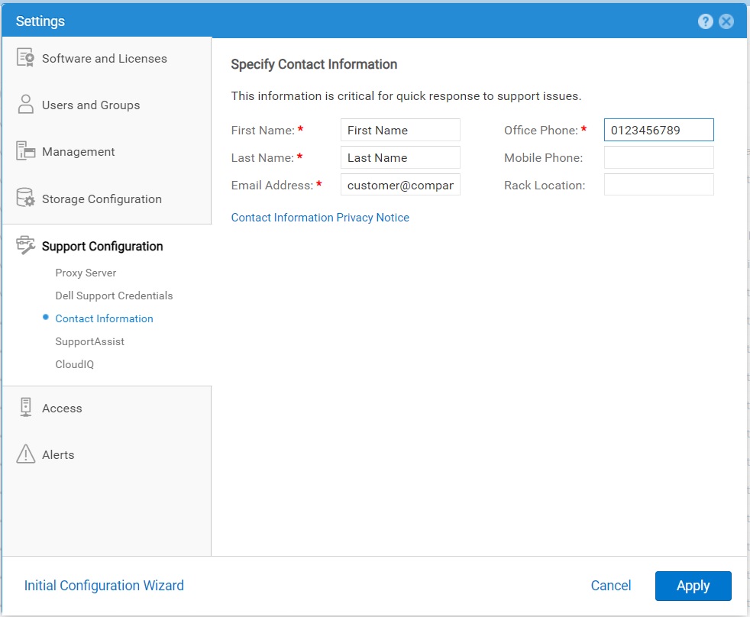The width and height of the screenshot is (750, 617).
Task: Click the Storage Configuration database icon
Action: click(x=26, y=199)
